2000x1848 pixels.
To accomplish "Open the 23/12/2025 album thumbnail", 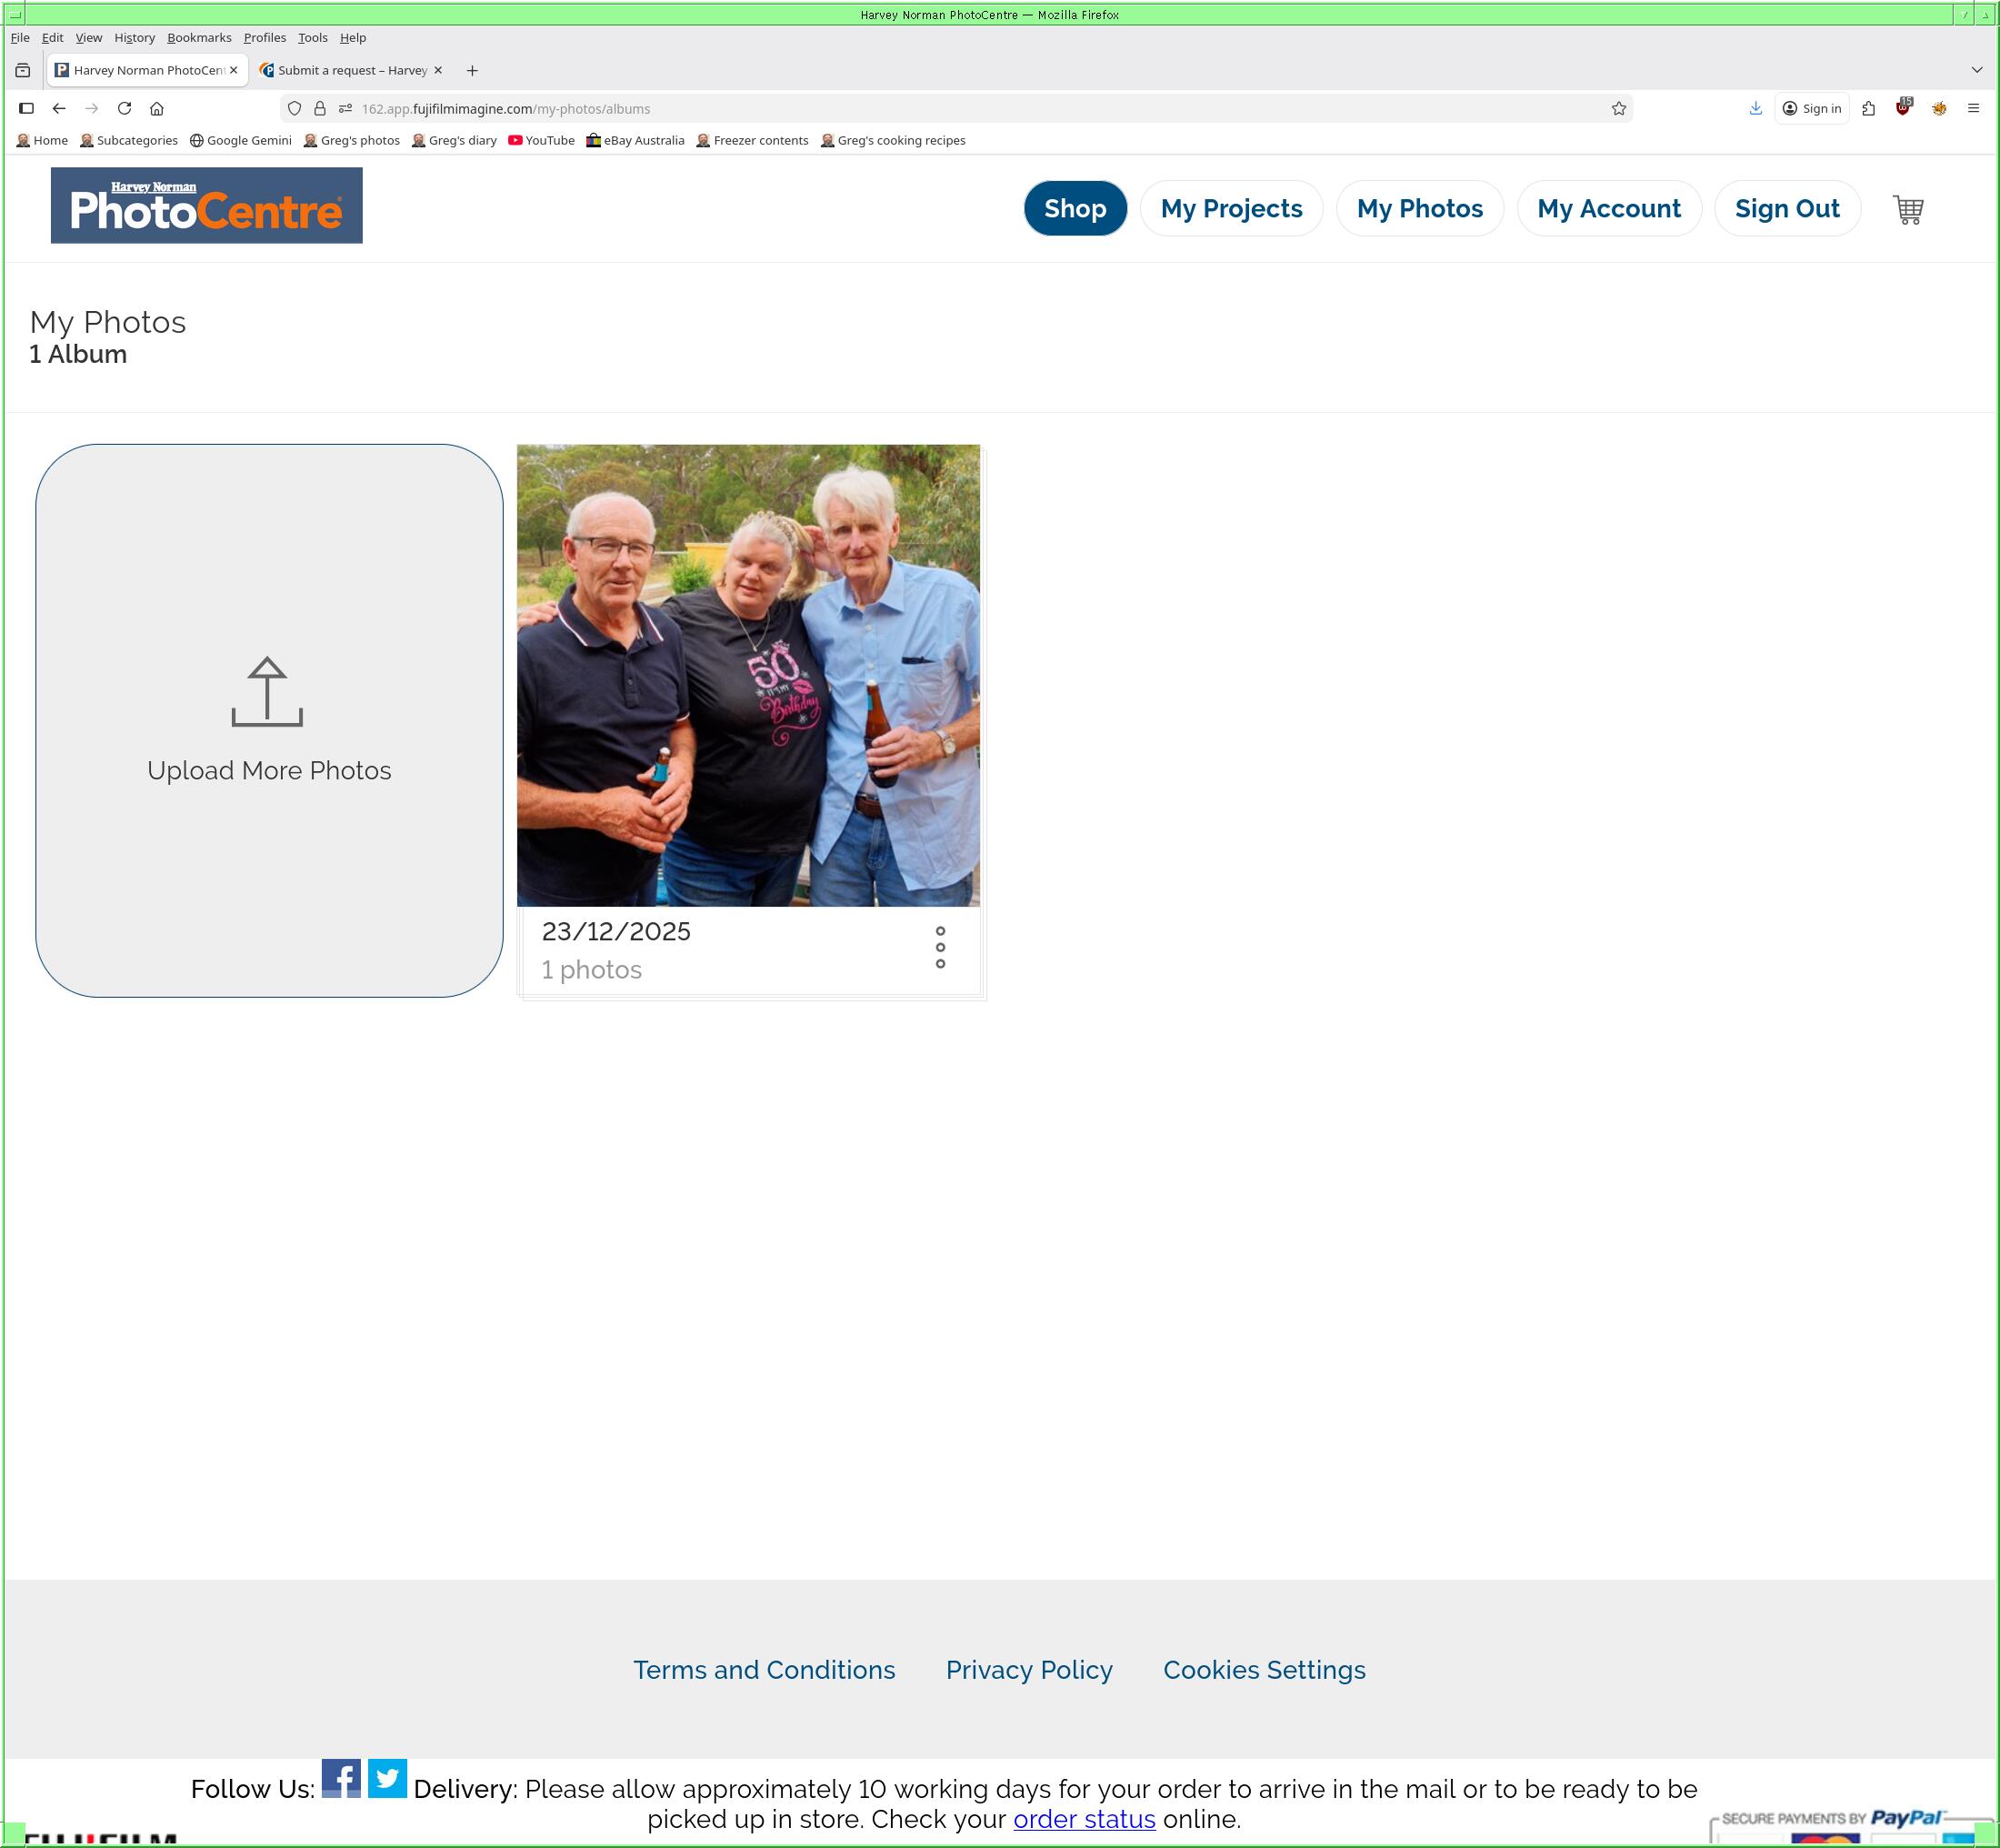I will coord(747,676).
